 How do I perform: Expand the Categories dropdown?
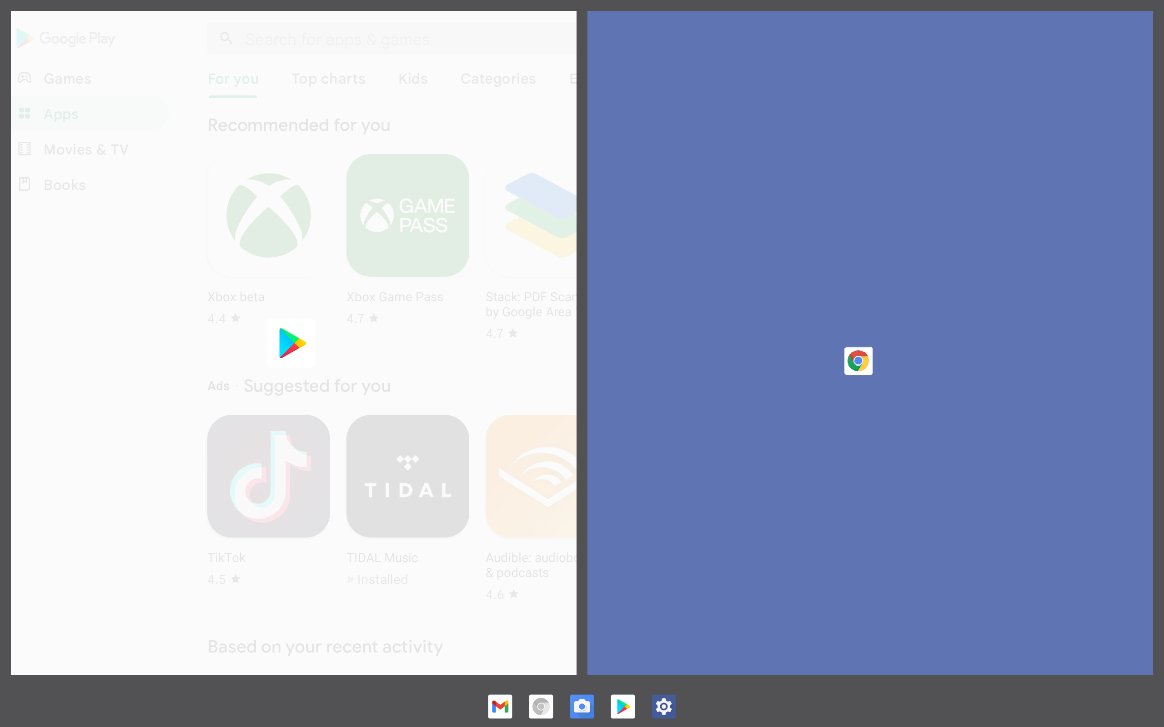pyautogui.click(x=499, y=79)
